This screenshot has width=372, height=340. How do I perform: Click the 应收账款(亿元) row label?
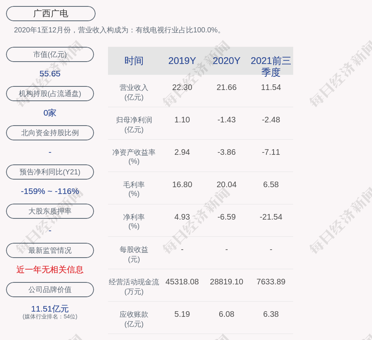click(x=134, y=319)
